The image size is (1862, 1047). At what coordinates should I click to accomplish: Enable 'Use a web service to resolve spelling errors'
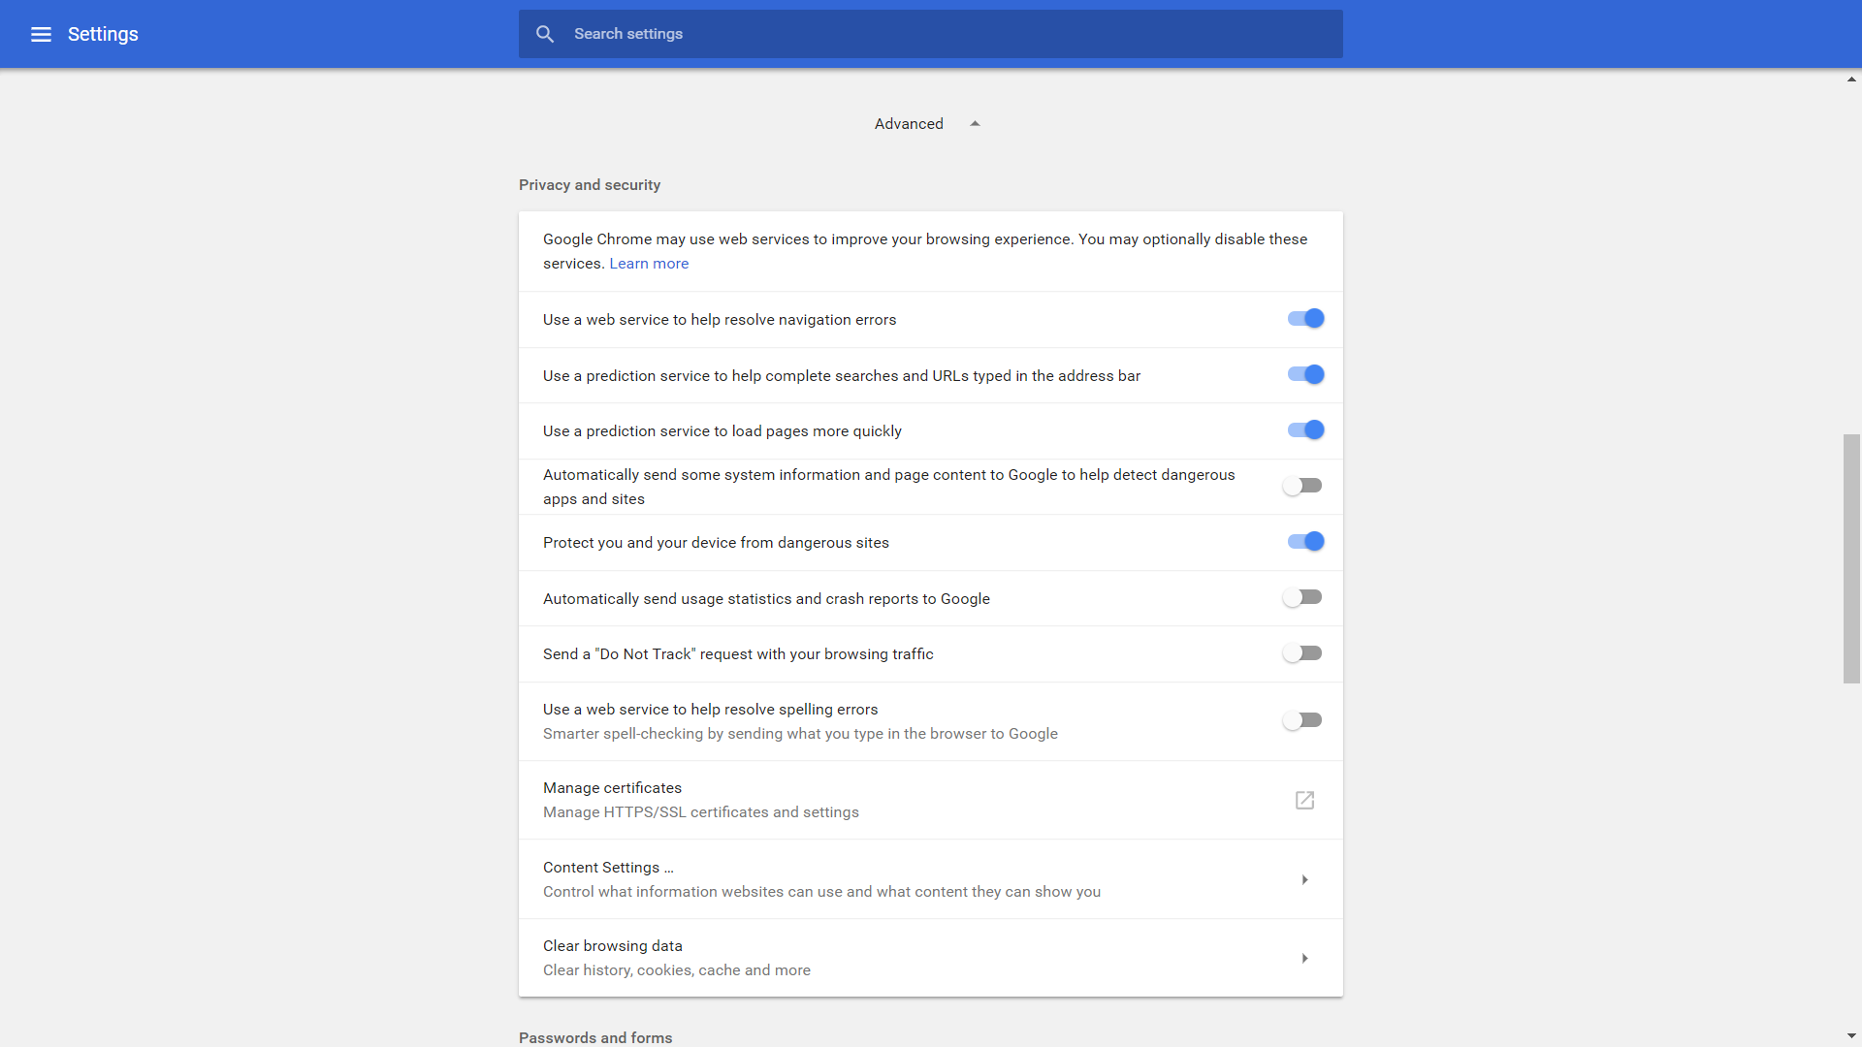(x=1301, y=718)
